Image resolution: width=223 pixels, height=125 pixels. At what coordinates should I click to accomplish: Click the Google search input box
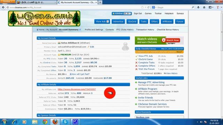(174, 7)
